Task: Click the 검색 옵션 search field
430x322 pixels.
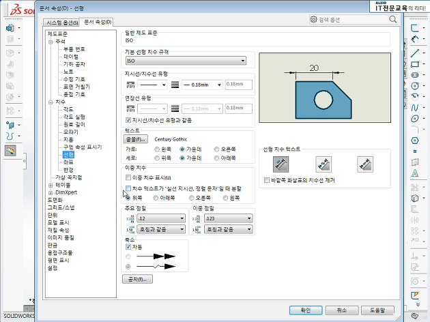Action: 353,20
